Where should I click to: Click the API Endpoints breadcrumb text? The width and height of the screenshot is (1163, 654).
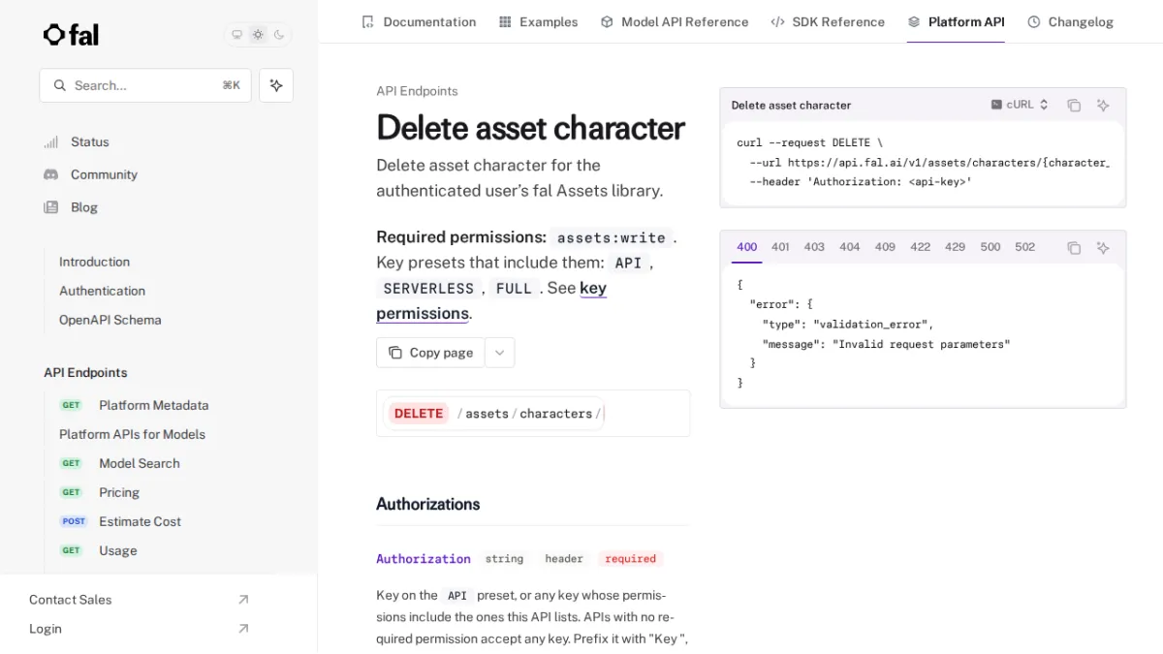point(417,91)
